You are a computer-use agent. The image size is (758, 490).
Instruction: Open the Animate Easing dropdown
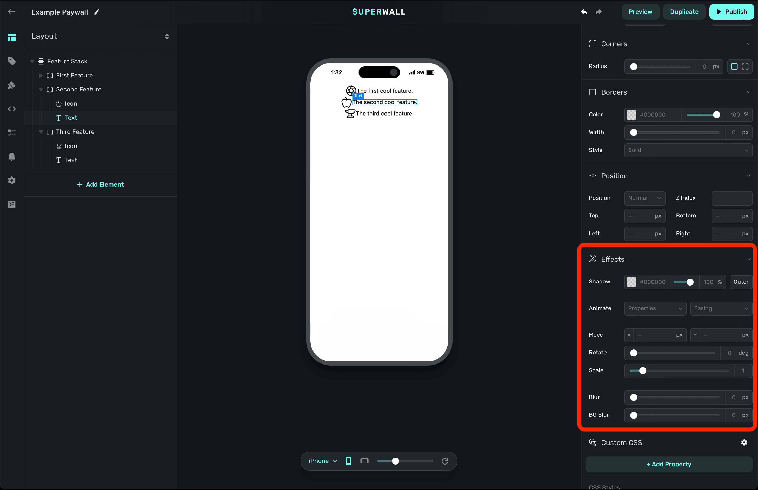point(721,308)
